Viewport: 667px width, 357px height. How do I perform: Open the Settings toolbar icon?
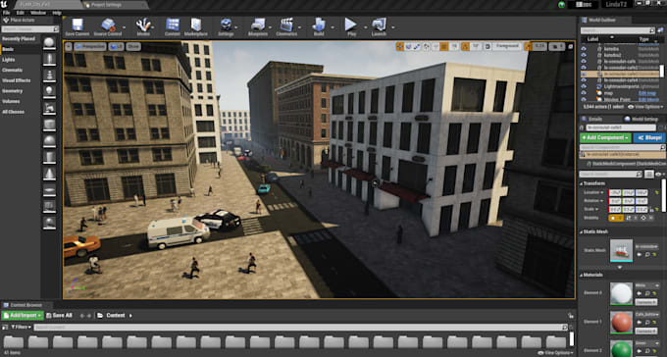(226, 27)
